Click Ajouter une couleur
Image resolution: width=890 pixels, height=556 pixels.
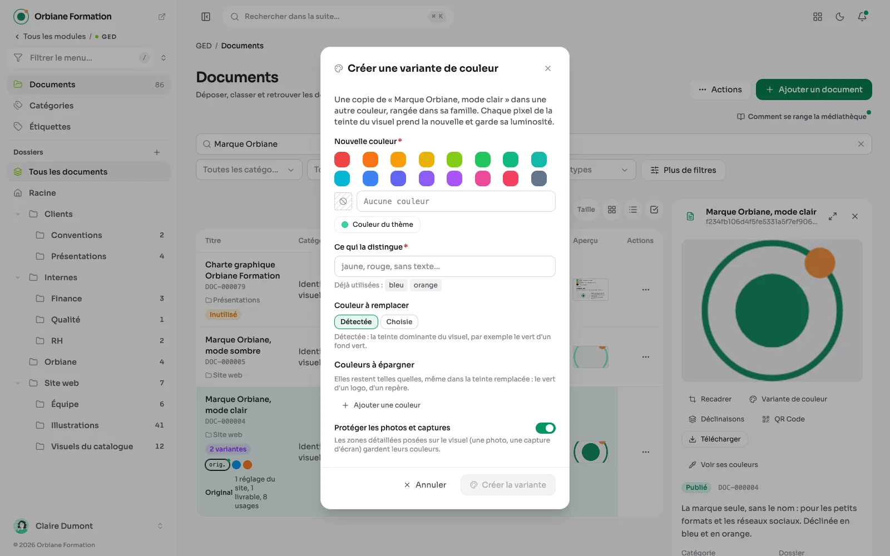click(381, 405)
